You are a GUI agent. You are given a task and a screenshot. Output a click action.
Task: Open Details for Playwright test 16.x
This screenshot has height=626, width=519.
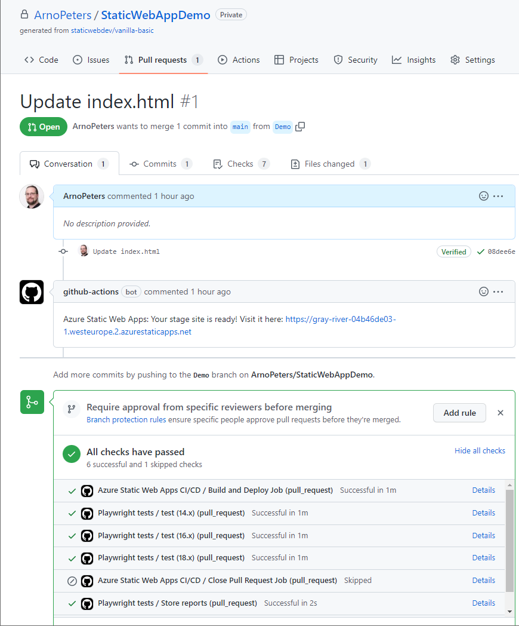click(484, 536)
